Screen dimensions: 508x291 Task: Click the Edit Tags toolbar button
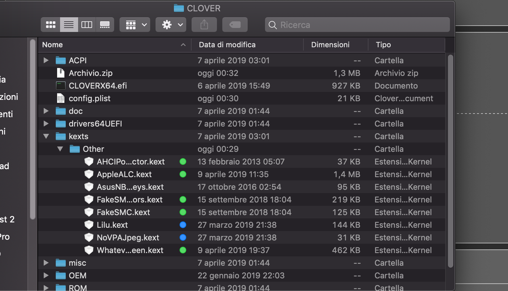235,25
